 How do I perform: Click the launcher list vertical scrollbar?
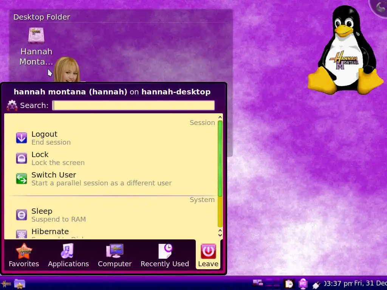point(220,174)
